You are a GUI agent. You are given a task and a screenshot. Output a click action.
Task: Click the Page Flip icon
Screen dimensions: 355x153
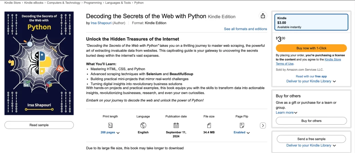point(242,125)
